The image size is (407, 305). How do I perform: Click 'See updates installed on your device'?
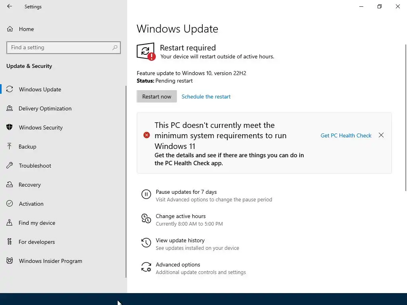[x=197, y=248]
